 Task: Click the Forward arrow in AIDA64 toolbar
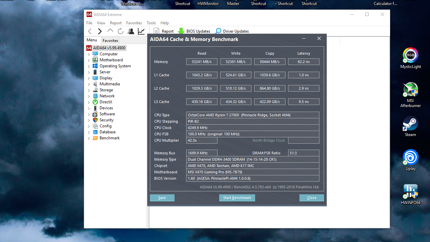coord(100,31)
